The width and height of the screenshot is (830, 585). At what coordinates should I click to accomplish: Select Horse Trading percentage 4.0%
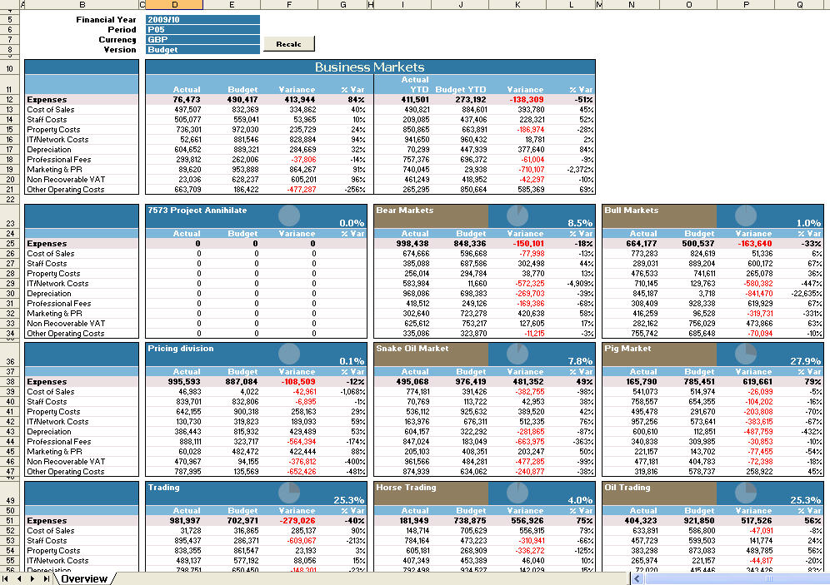[x=580, y=500]
